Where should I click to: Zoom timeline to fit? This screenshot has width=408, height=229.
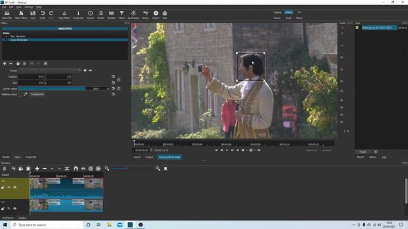(x=166, y=169)
